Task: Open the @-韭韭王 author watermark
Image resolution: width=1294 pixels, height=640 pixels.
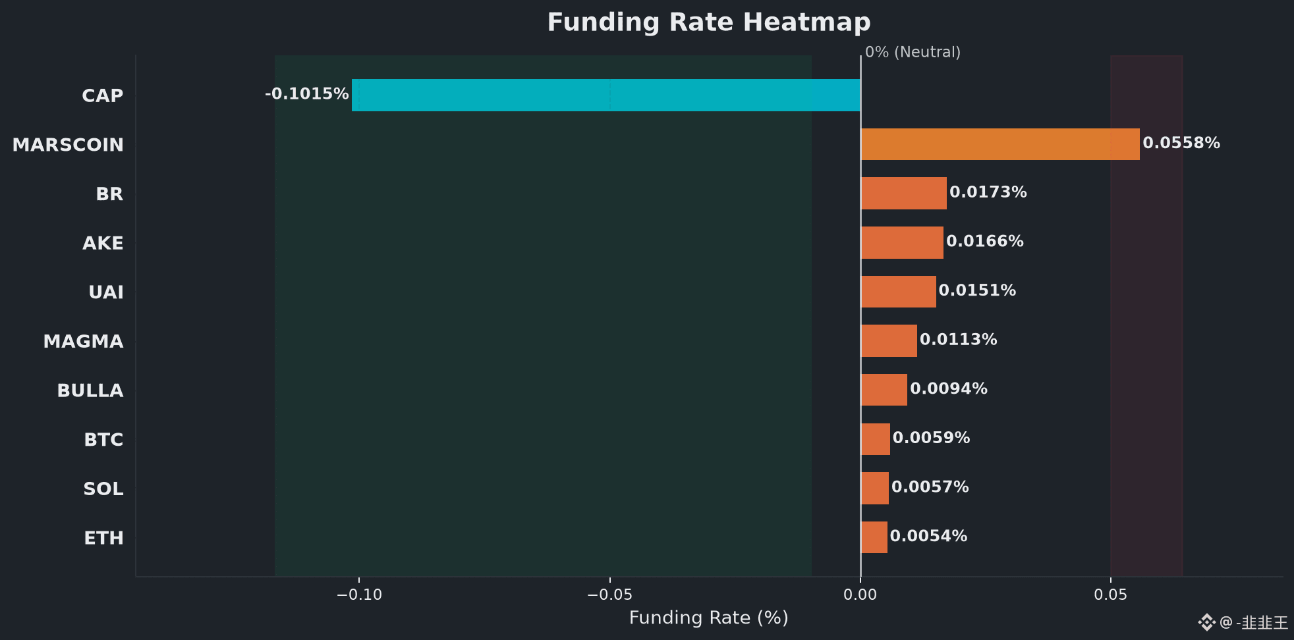Action: (x=1254, y=622)
